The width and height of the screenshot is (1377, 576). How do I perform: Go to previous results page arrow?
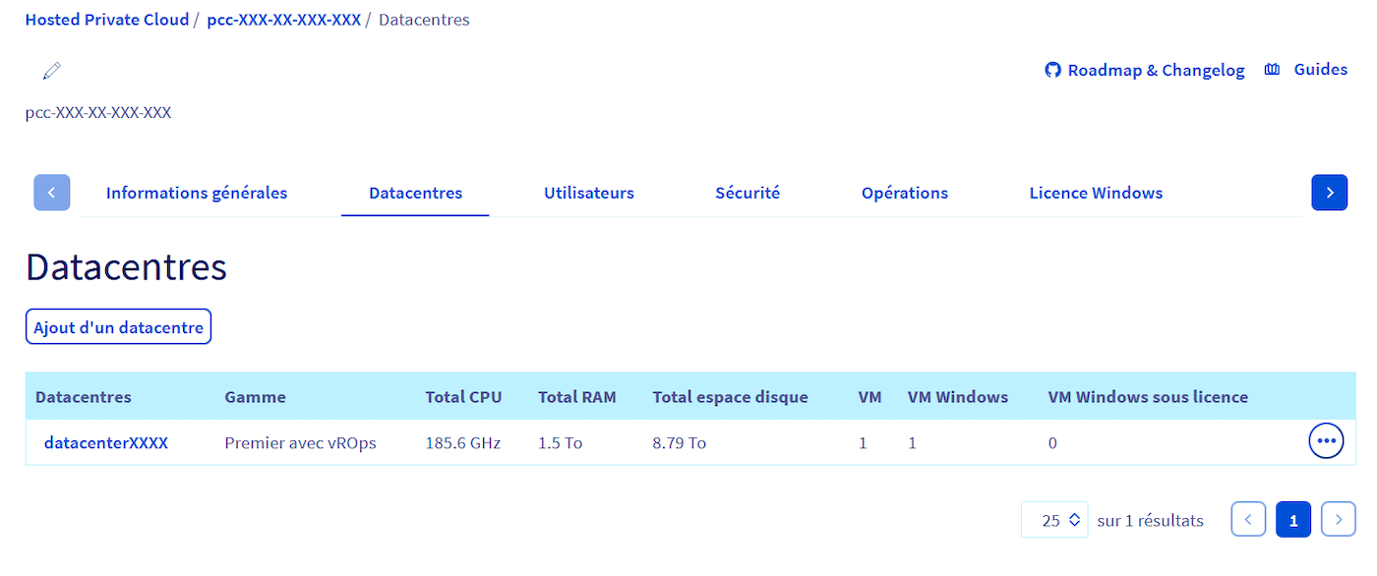[1248, 520]
